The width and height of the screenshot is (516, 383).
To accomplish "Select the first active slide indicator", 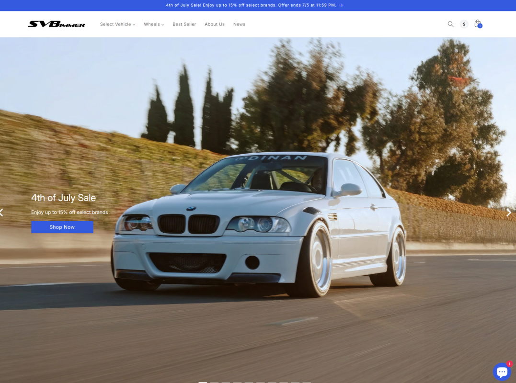I will (203, 382).
